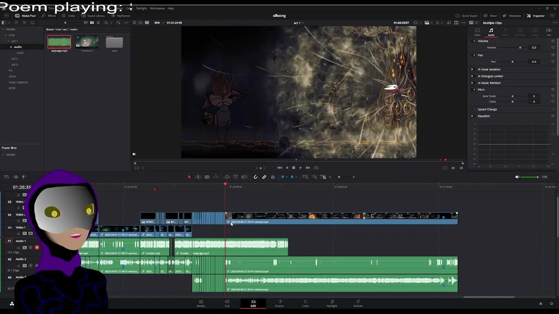Switch to the File inspector tab
This screenshot has height=314, width=559.
tap(549, 31)
